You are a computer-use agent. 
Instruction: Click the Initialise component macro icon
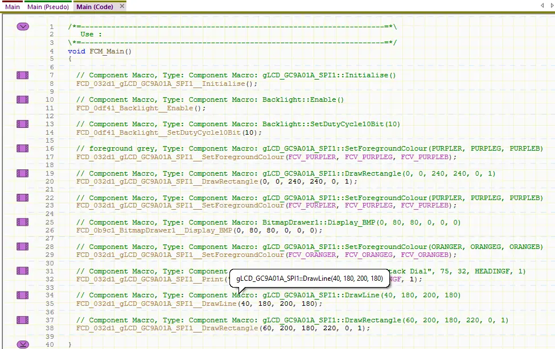pyautogui.click(x=23, y=75)
